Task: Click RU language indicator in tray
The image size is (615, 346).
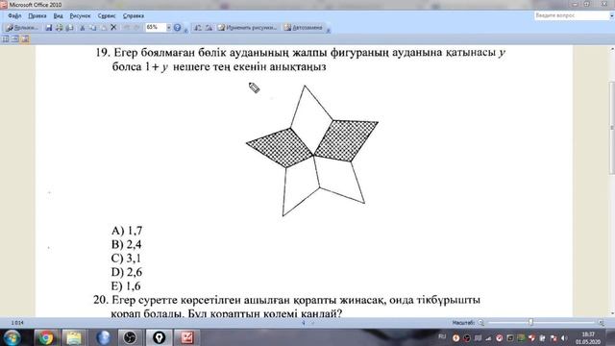Action: pyautogui.click(x=442, y=336)
